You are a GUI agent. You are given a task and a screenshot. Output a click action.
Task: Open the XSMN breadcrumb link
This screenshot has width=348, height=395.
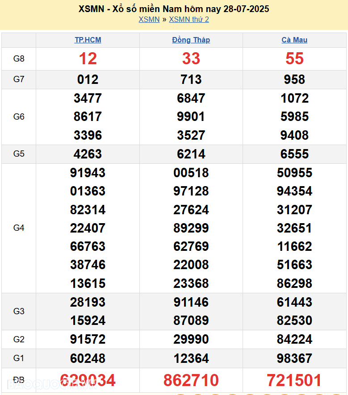point(149,19)
